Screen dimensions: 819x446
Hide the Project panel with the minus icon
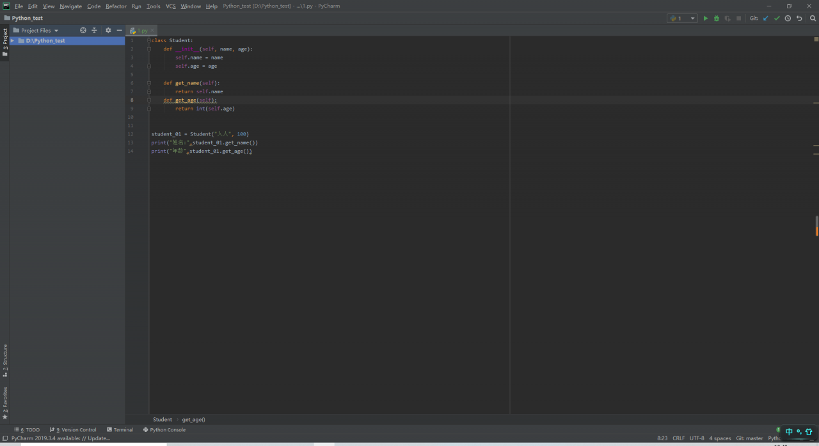[119, 30]
